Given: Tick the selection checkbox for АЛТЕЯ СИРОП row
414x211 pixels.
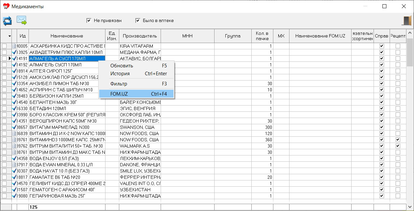Looking at the screenshot, I should [4, 71].
